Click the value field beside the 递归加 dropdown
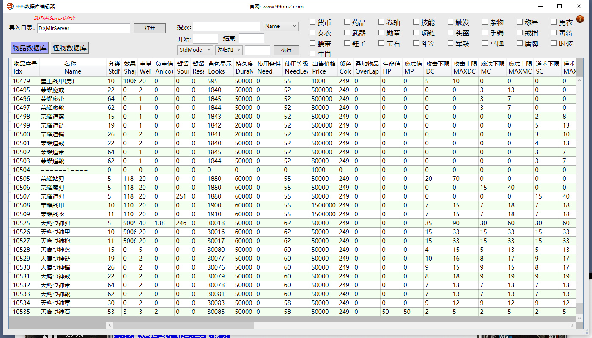Screen dimensions: 592x338 click(258, 50)
